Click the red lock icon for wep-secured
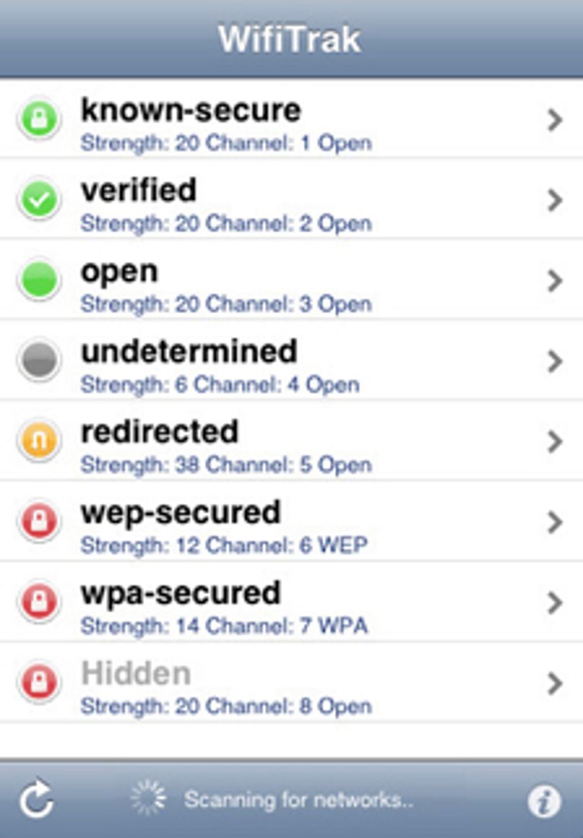 pos(39,522)
